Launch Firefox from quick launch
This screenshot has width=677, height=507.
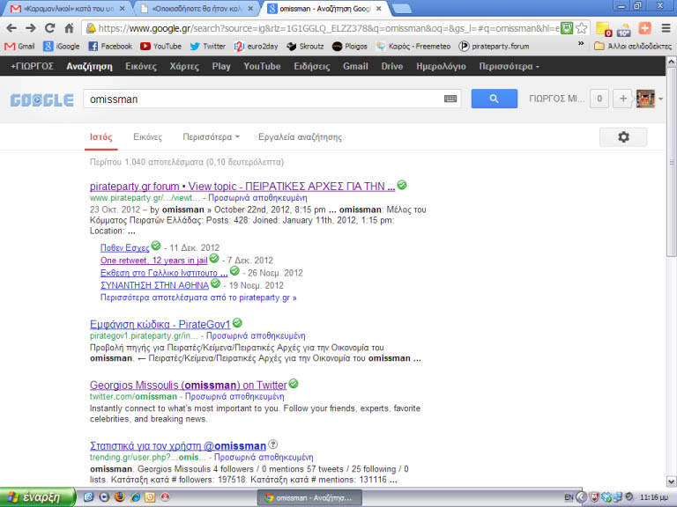[x=120, y=497]
